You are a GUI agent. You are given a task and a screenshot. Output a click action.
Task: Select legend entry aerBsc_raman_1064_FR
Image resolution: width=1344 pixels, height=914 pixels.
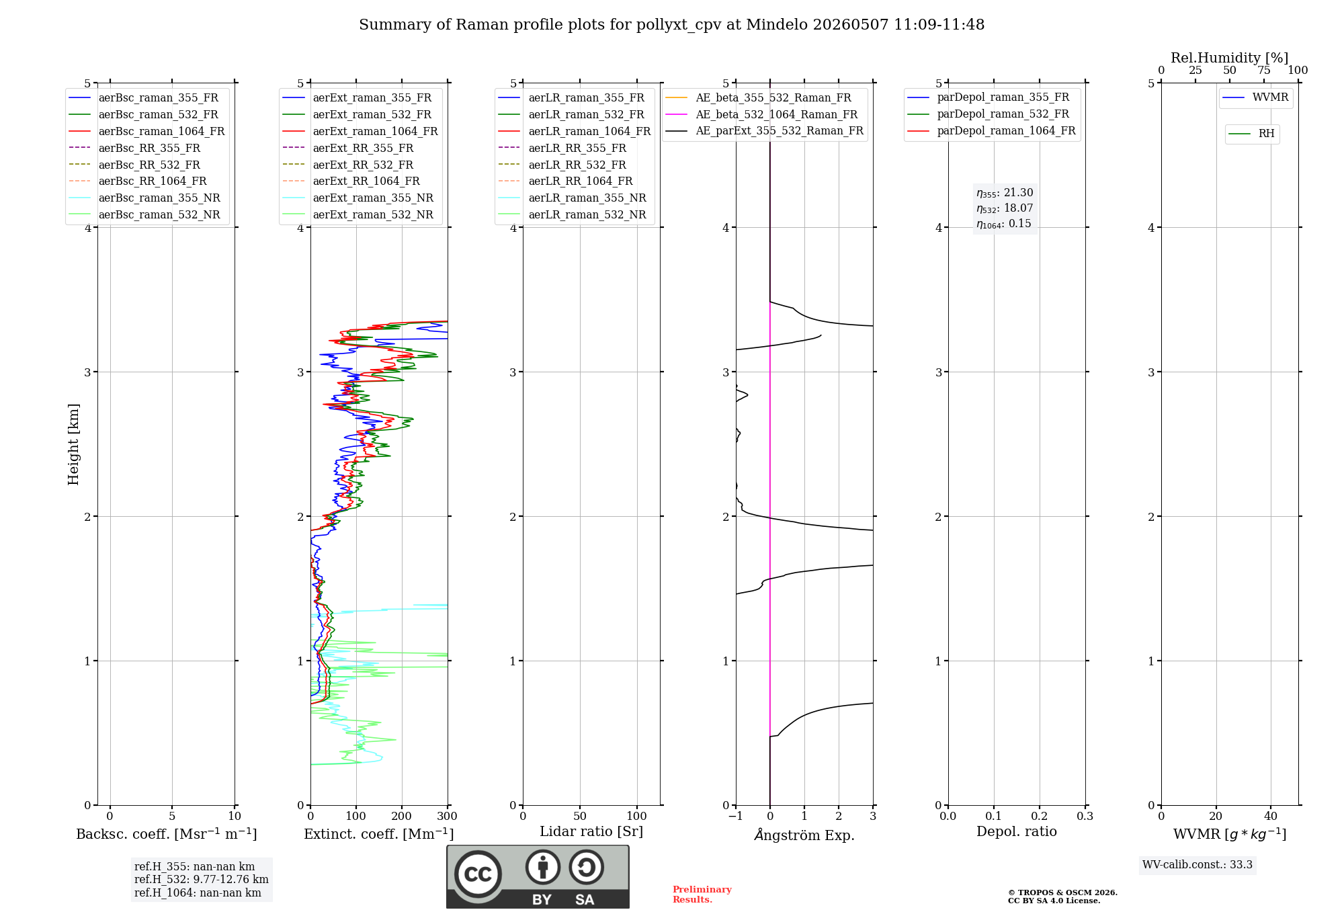point(147,132)
